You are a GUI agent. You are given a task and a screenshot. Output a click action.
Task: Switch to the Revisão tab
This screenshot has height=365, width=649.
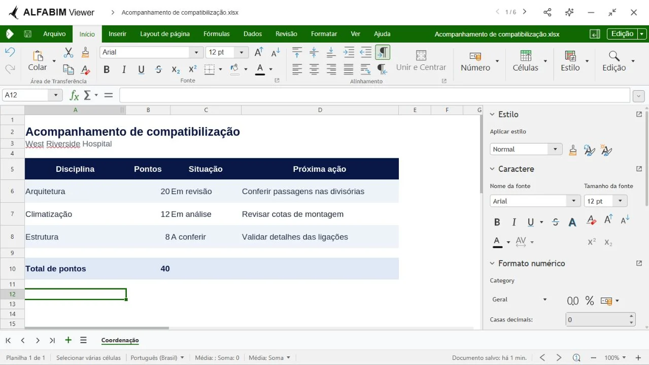tap(286, 34)
